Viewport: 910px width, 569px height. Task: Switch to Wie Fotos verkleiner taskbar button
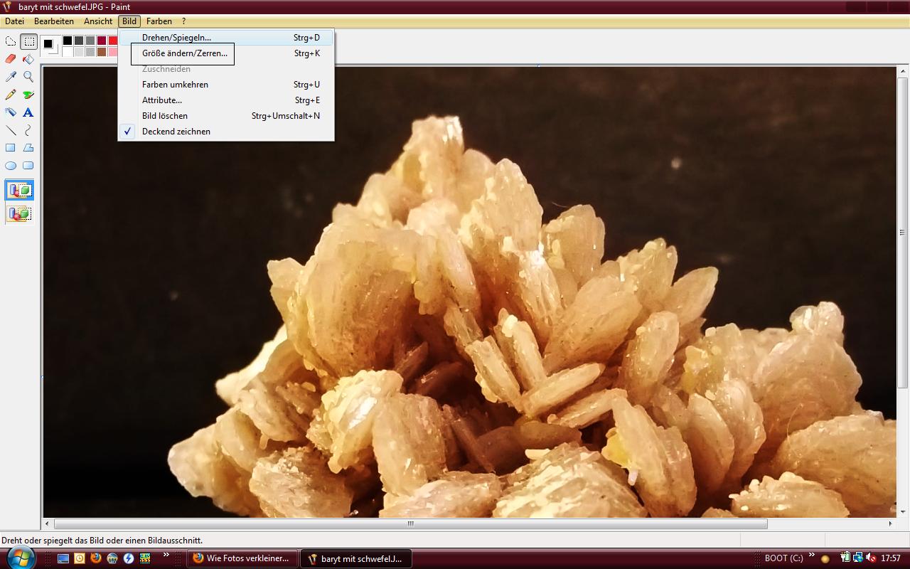click(242, 558)
